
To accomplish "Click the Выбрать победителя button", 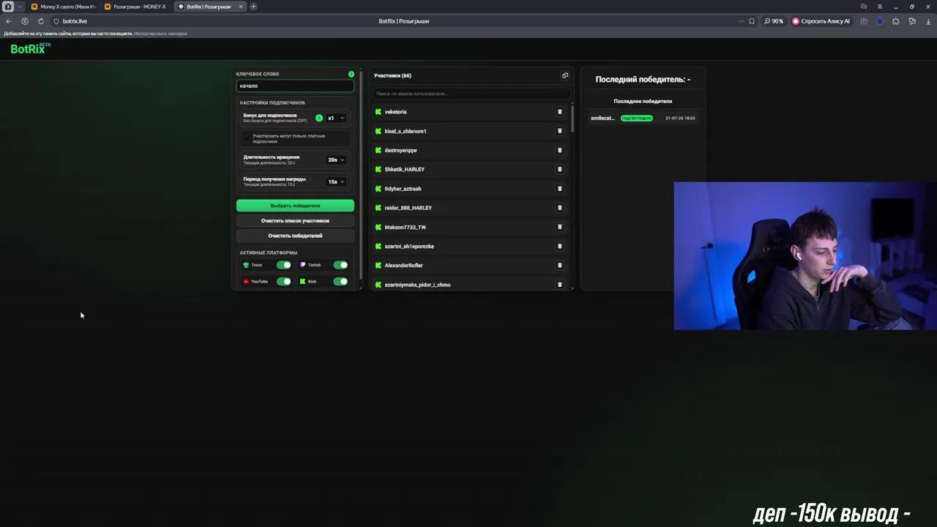I will [295, 206].
